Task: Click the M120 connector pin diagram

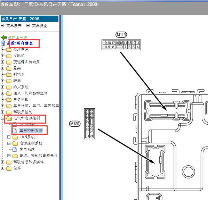Action: coord(89,124)
